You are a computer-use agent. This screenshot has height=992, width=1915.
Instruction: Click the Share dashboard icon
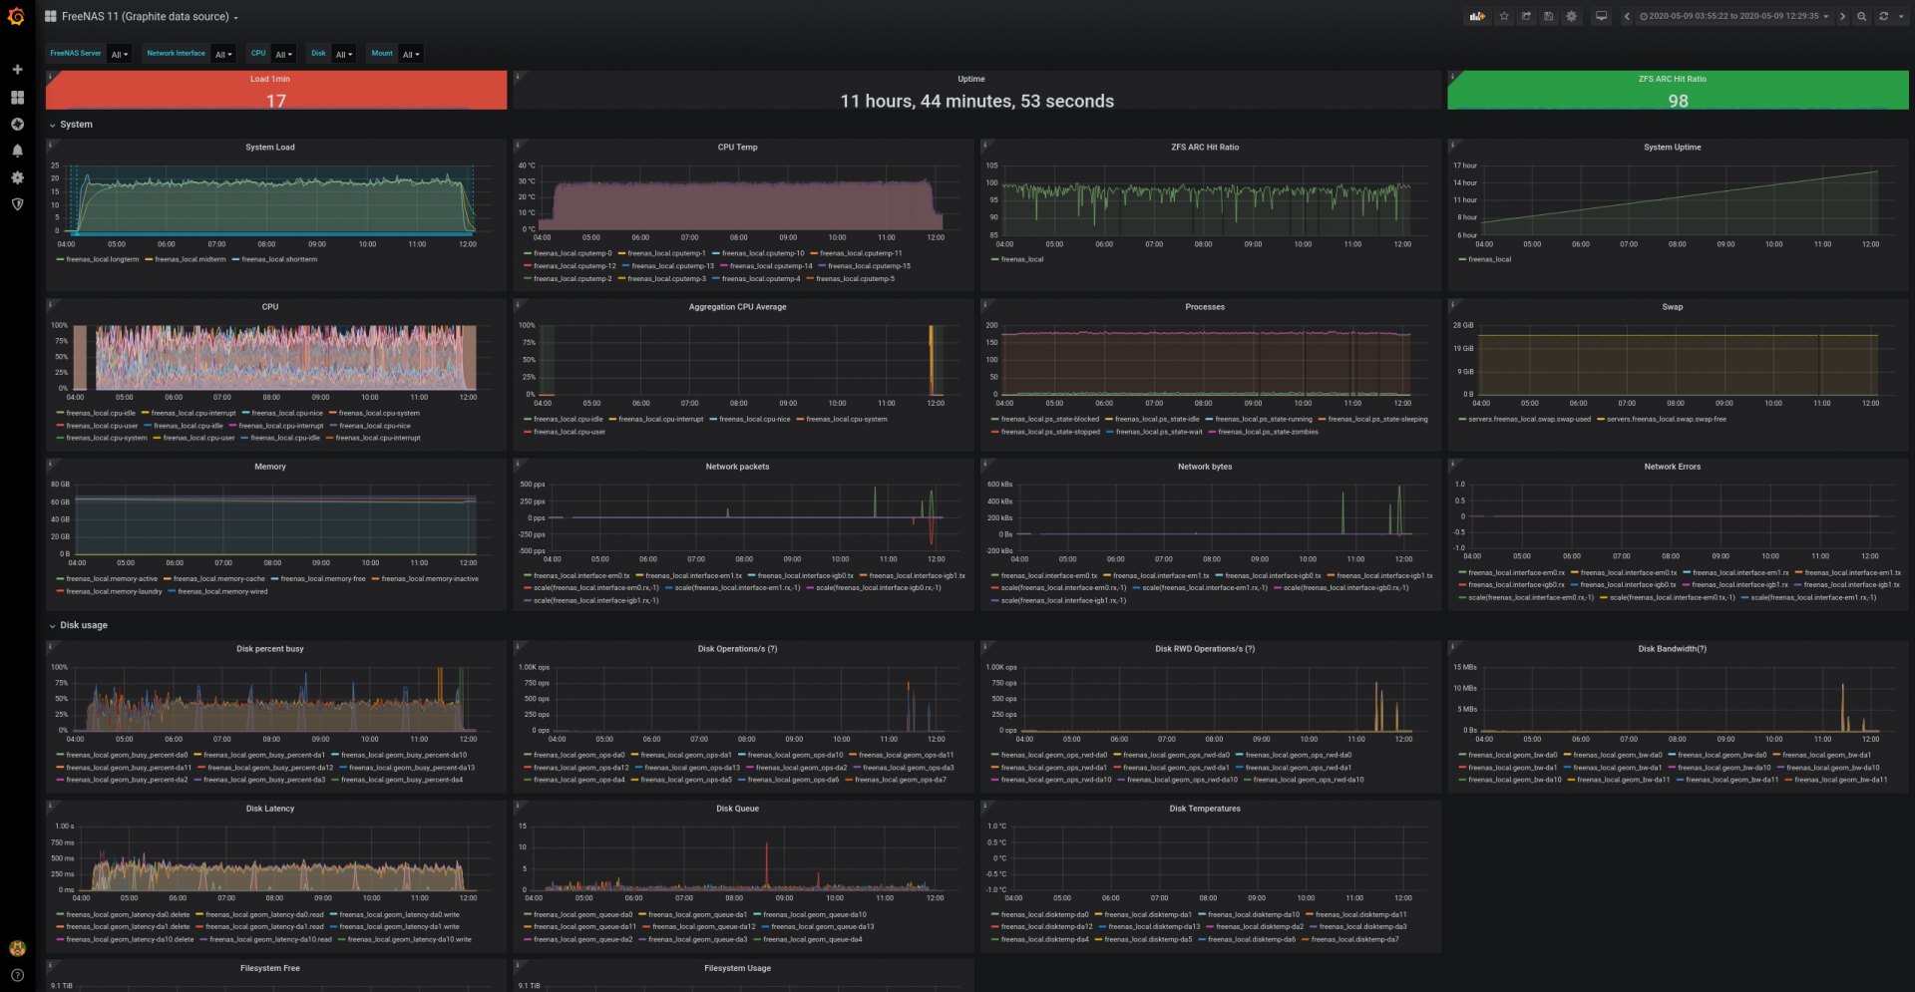[x=1526, y=16]
